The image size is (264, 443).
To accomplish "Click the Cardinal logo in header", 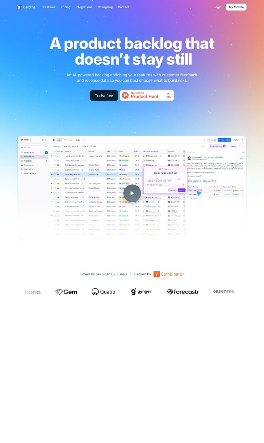I will 27,7.
